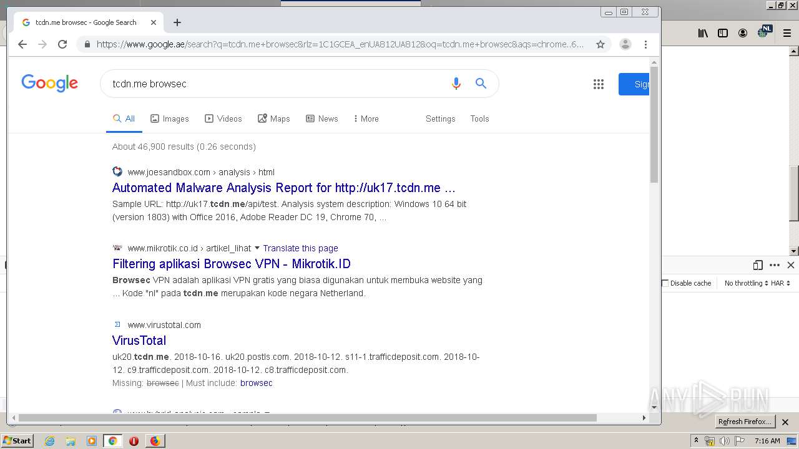This screenshot has height=449, width=799.
Task: Open Firefox account icon
Action: pos(743,33)
